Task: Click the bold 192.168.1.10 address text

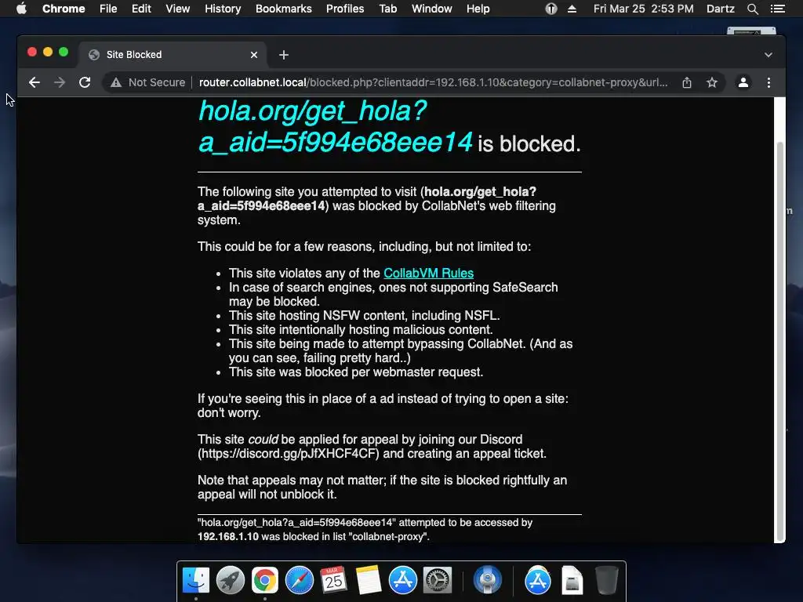Action: click(228, 536)
